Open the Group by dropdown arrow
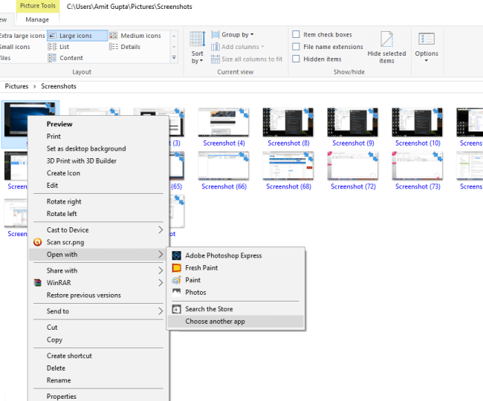 click(x=252, y=34)
